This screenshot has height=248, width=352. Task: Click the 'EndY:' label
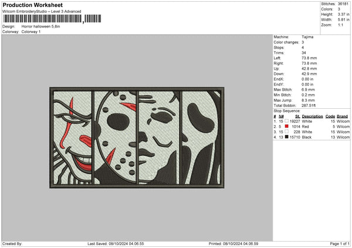(279, 85)
